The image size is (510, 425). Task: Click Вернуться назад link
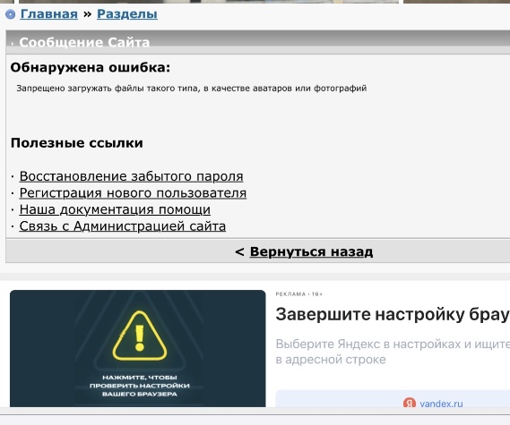pos(311,251)
